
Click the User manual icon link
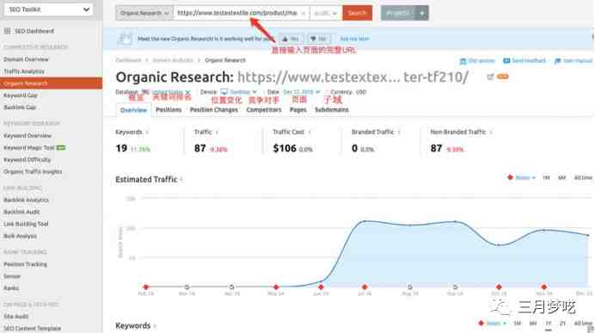(x=557, y=61)
